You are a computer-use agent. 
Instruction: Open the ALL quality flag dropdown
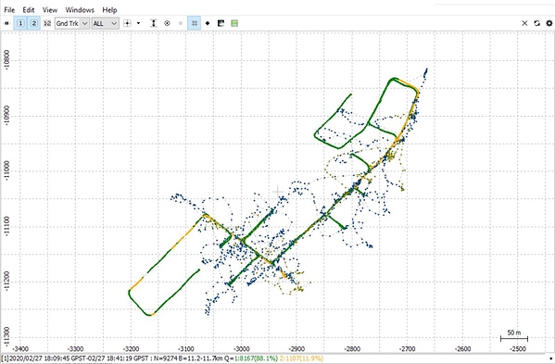click(x=105, y=23)
